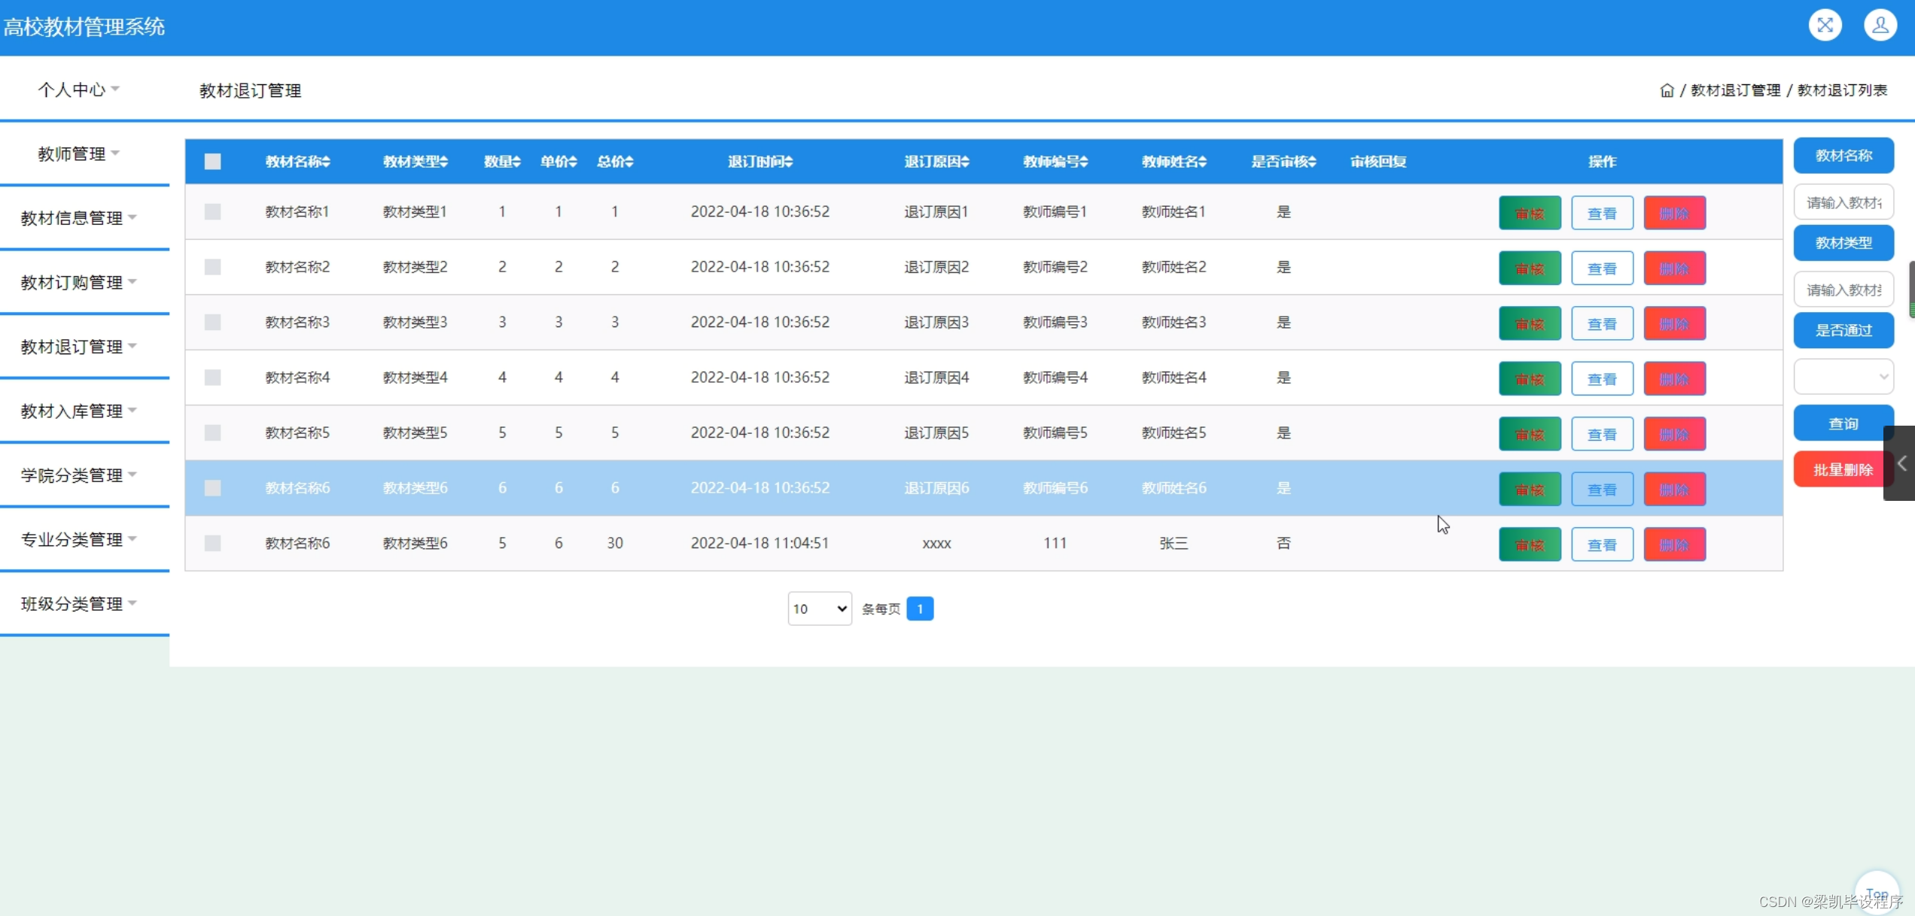Click the 教材名称 search input field
1915x916 pixels.
point(1843,202)
